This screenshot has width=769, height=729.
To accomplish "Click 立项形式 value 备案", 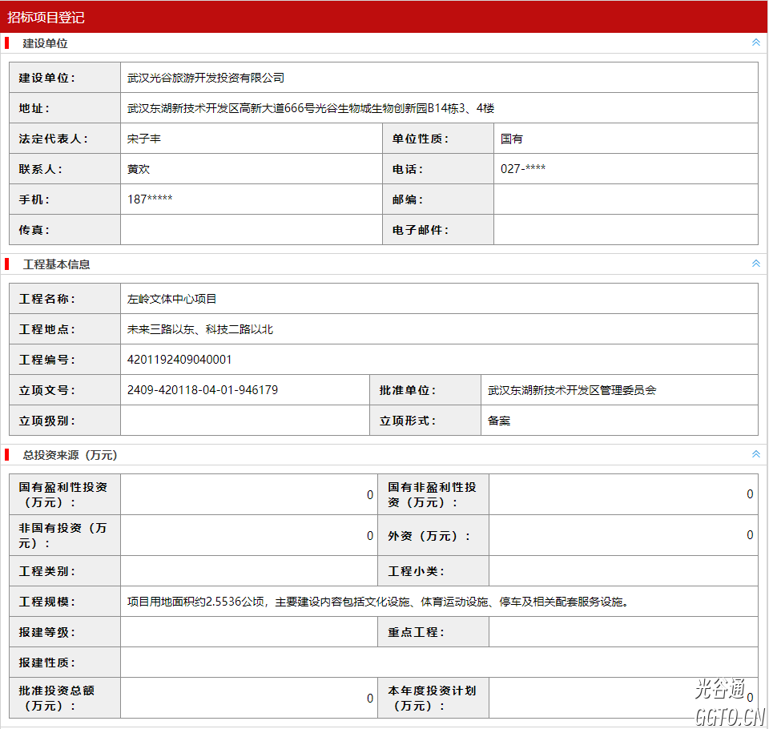I will click(x=499, y=421).
